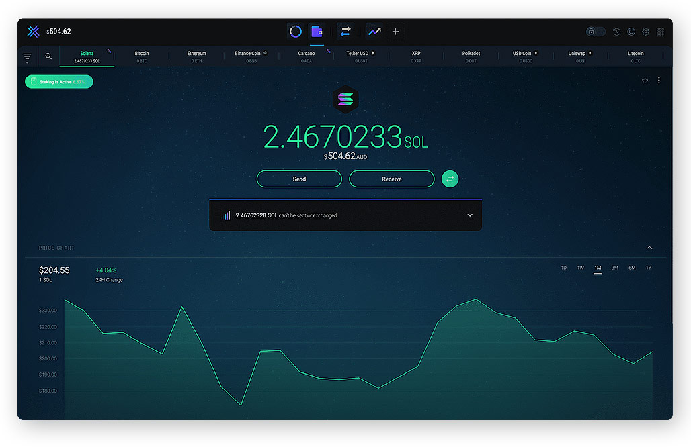Image resolution: width=691 pixels, height=447 pixels.
Task: Click the Receive button
Action: [391, 179]
